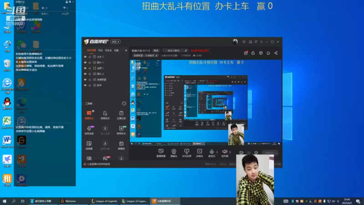Select the 英雄联盟 layer row
Screen dimensions: 364x205
click(x=106, y=79)
